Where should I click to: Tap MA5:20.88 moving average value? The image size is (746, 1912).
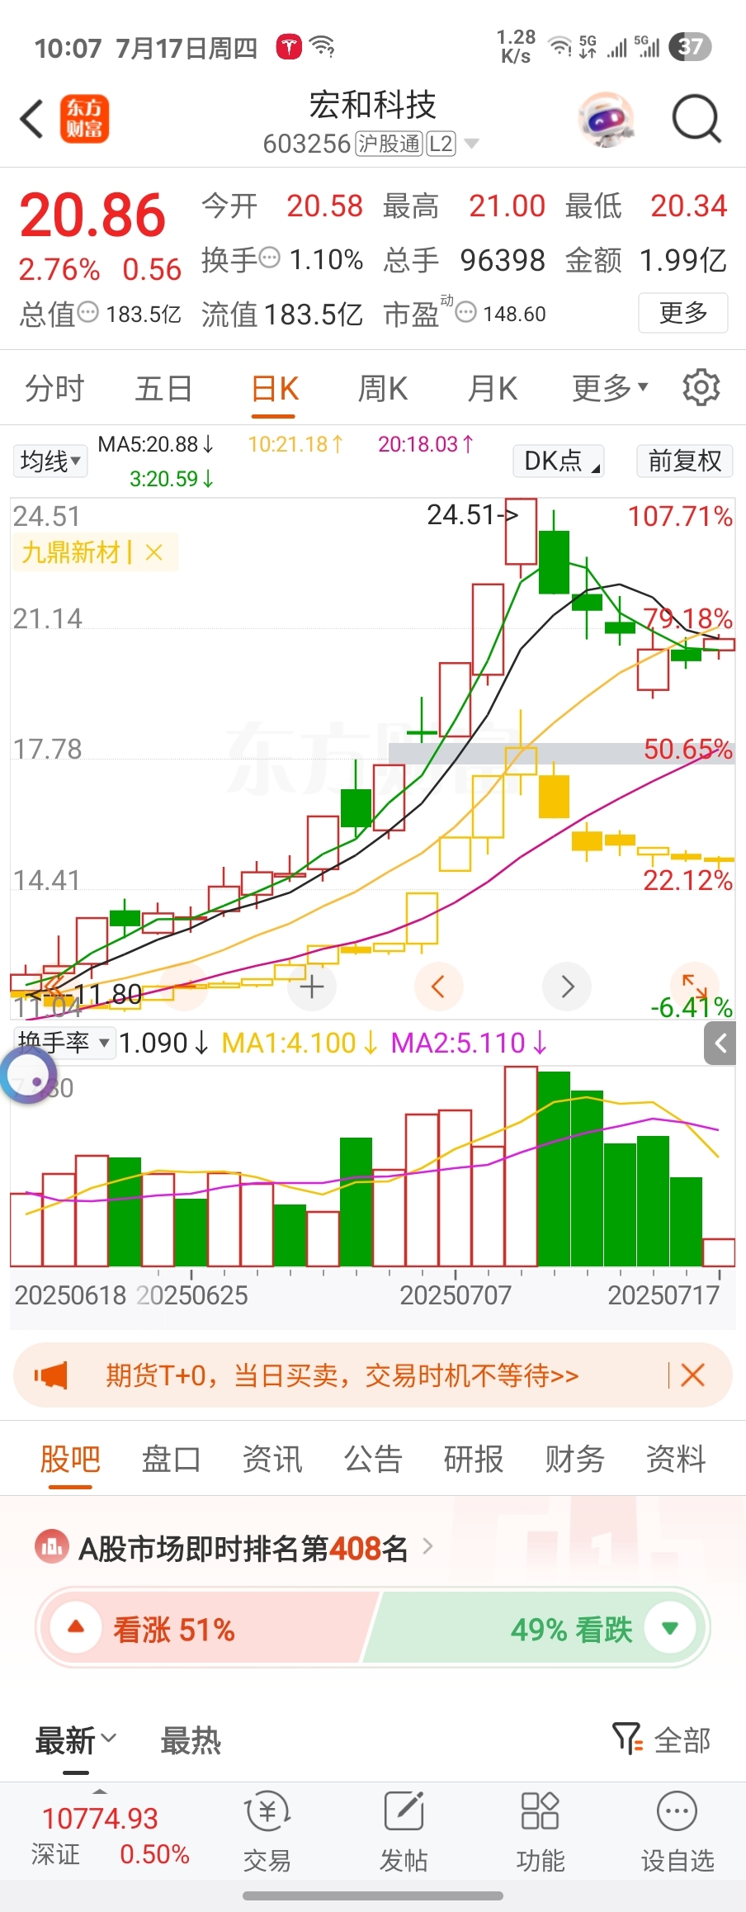[x=156, y=444]
